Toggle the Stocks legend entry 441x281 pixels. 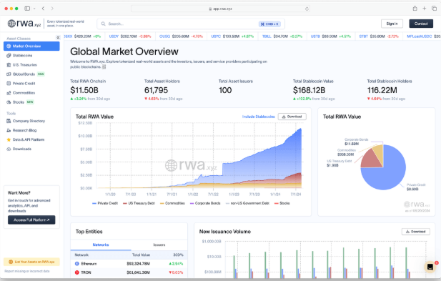coord(282,203)
